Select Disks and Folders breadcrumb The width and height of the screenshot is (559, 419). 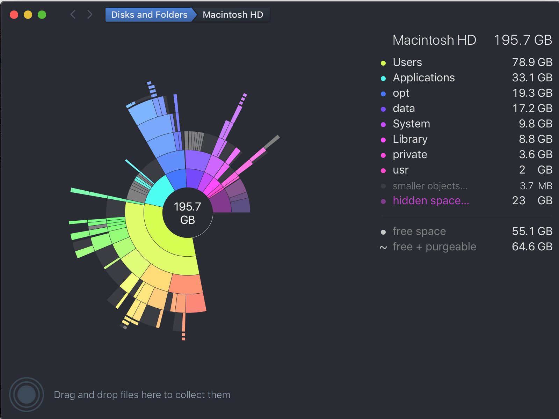(149, 15)
